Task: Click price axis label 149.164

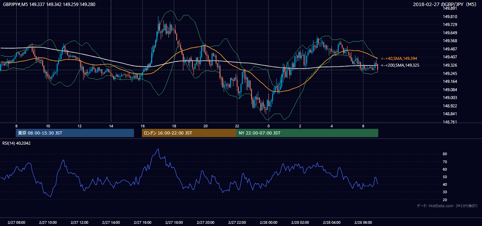Action: [450, 81]
